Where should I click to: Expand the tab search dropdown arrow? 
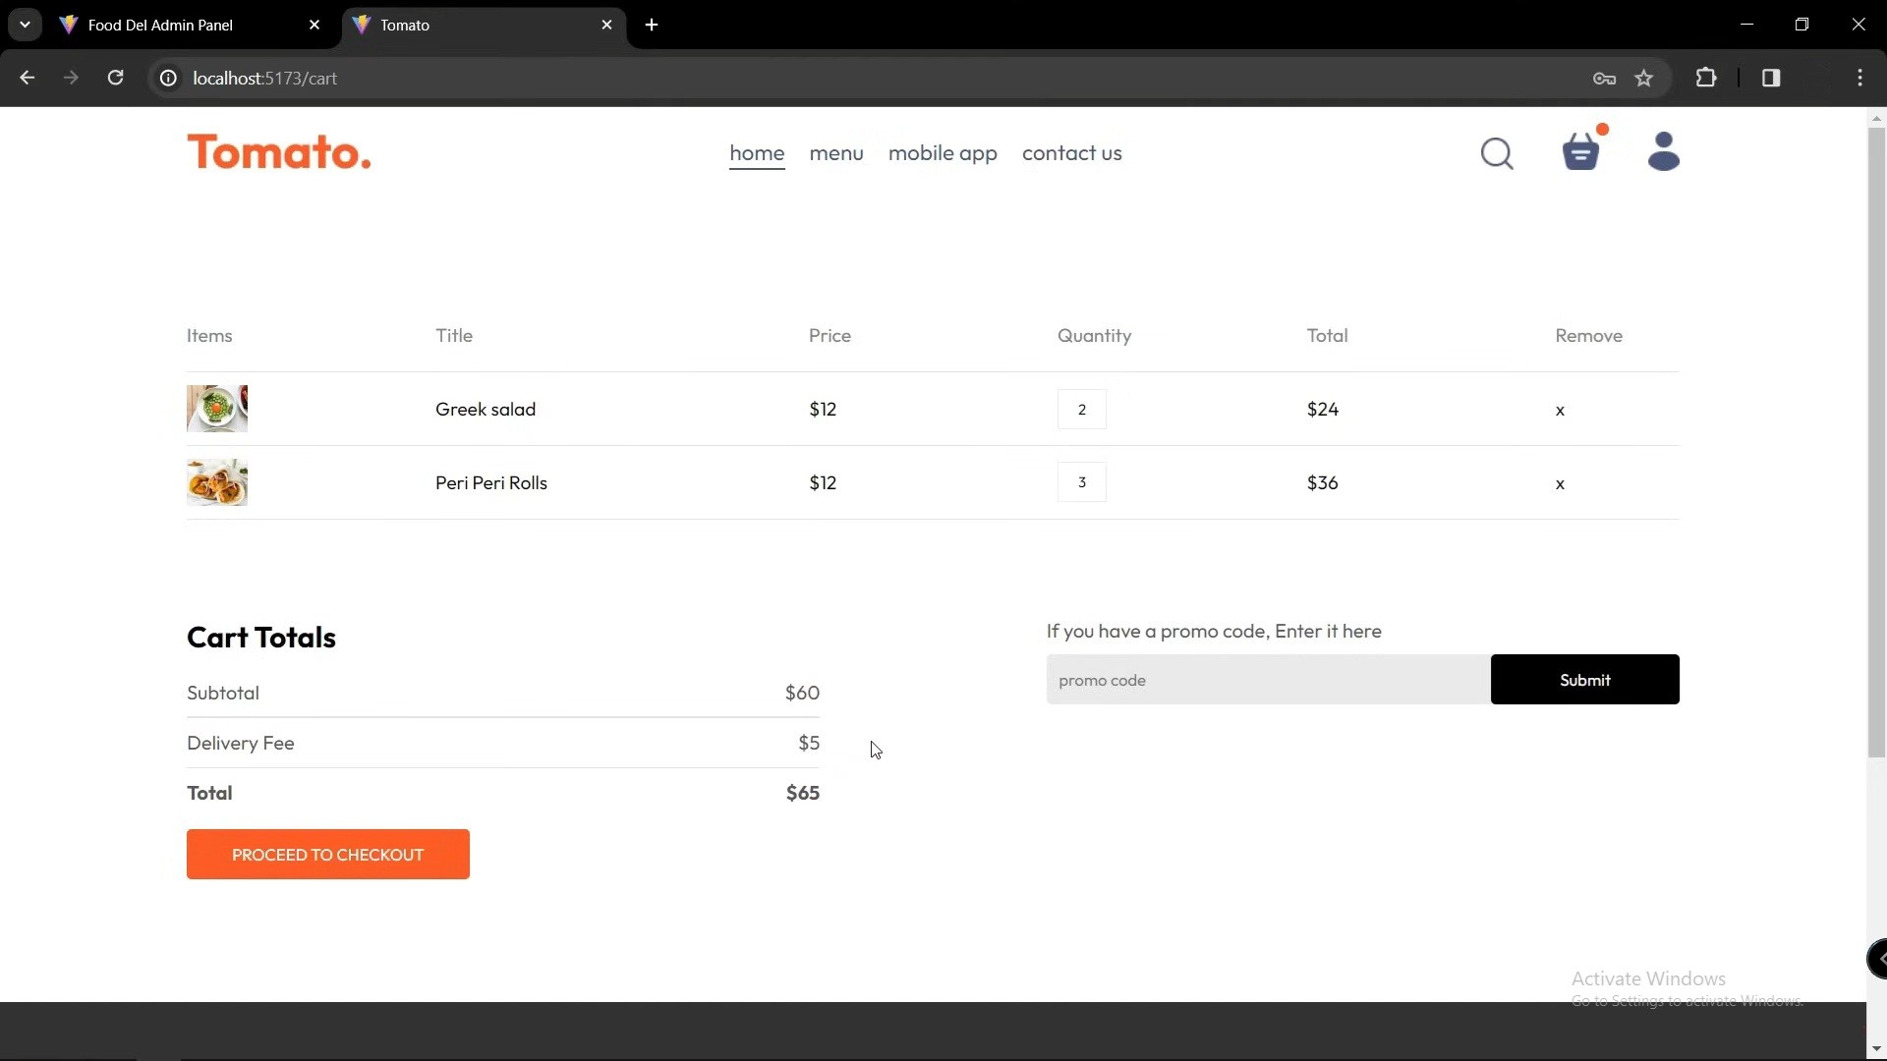click(x=25, y=25)
